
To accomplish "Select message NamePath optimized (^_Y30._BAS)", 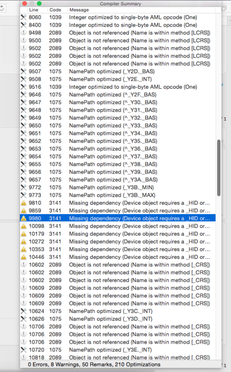I will [x=113, y=102].
